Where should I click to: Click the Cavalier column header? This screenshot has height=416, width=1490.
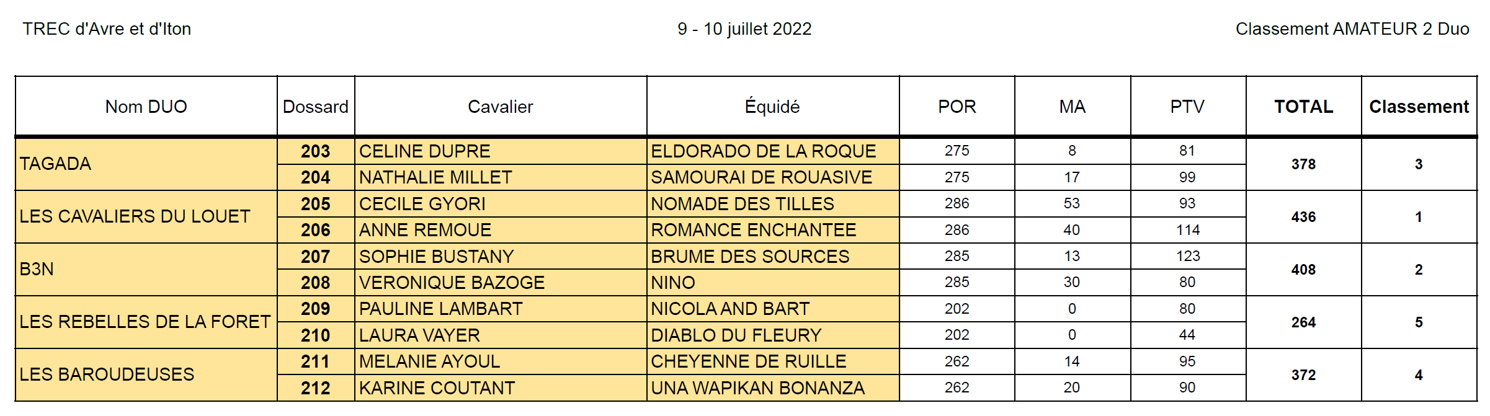tap(501, 107)
